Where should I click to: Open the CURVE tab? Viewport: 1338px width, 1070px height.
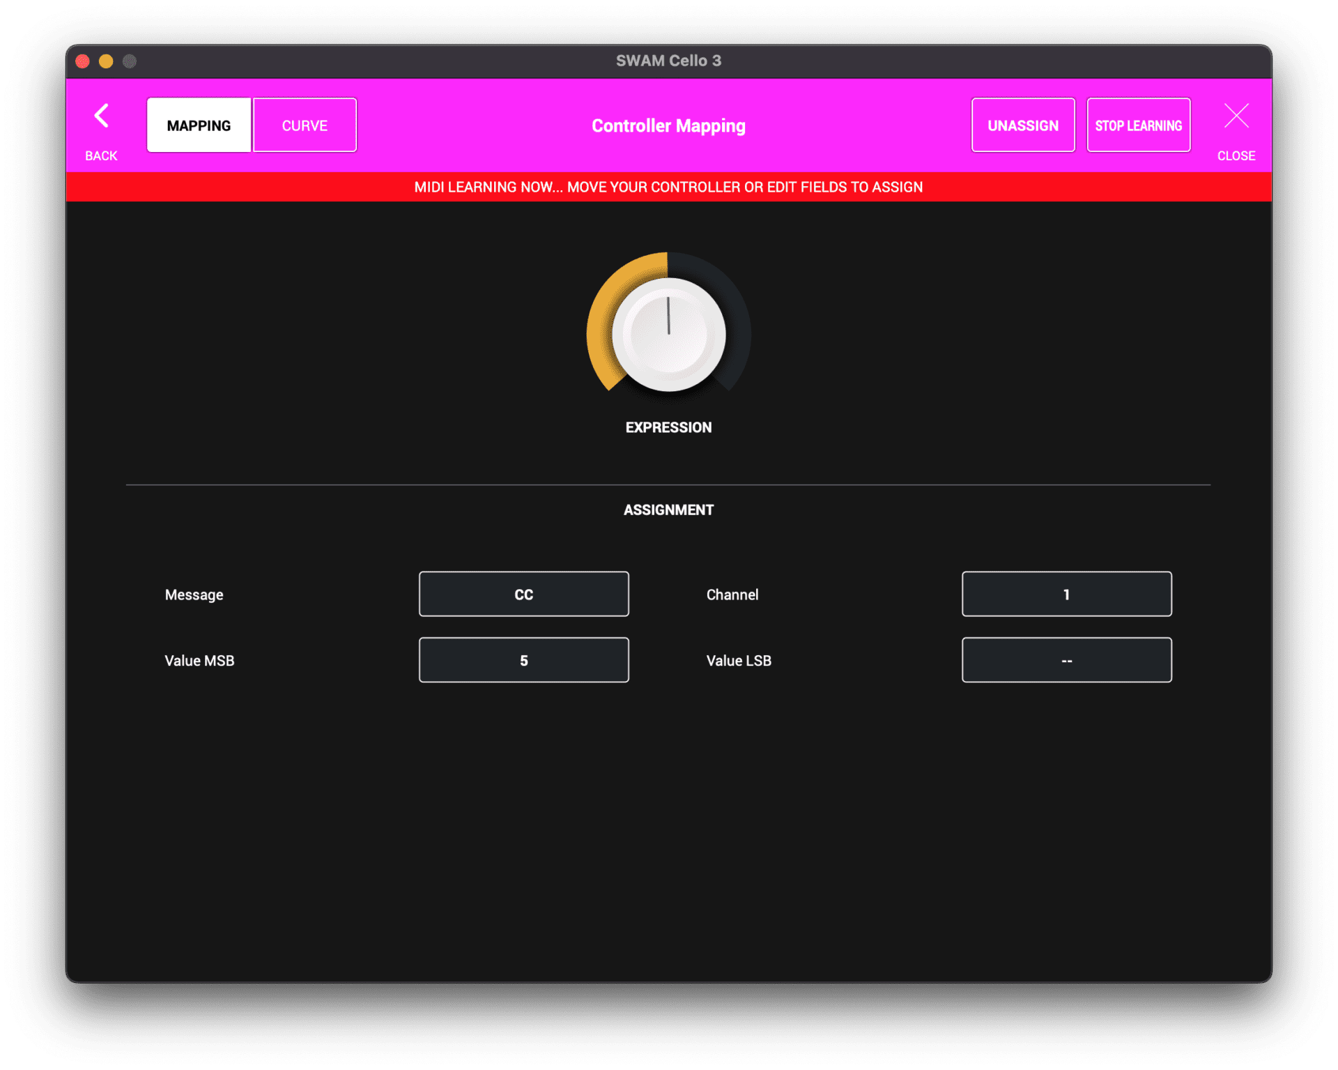(305, 125)
